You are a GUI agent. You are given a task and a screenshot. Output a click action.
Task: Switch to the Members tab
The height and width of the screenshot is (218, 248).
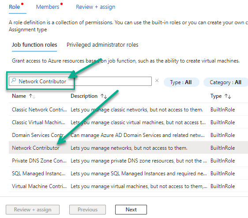coord(48,7)
